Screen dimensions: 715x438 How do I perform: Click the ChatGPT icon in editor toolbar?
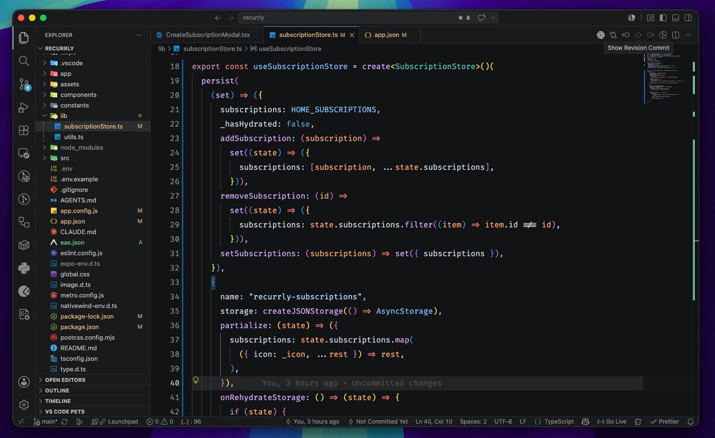tap(601, 35)
